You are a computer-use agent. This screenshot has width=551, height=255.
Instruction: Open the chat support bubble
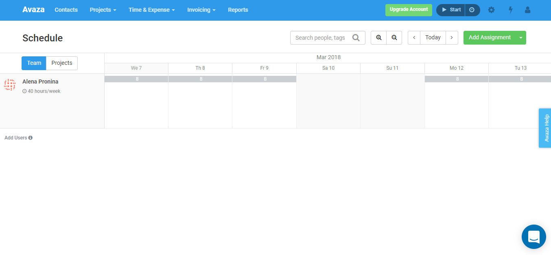tap(534, 236)
